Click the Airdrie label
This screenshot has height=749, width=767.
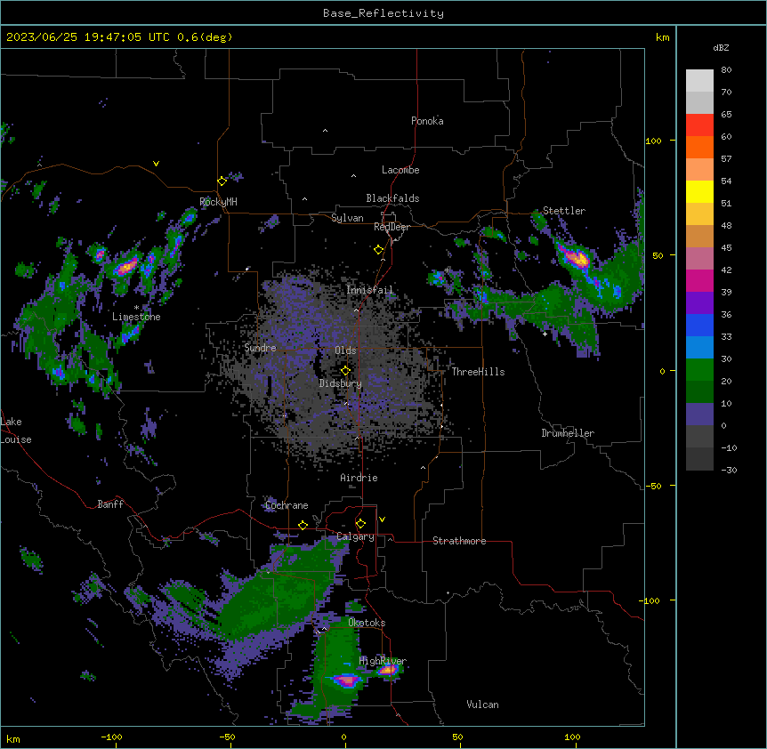tap(359, 478)
